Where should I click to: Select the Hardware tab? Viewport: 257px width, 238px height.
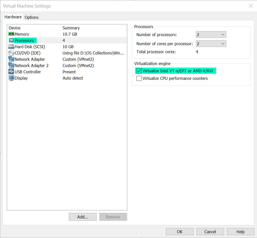click(13, 17)
